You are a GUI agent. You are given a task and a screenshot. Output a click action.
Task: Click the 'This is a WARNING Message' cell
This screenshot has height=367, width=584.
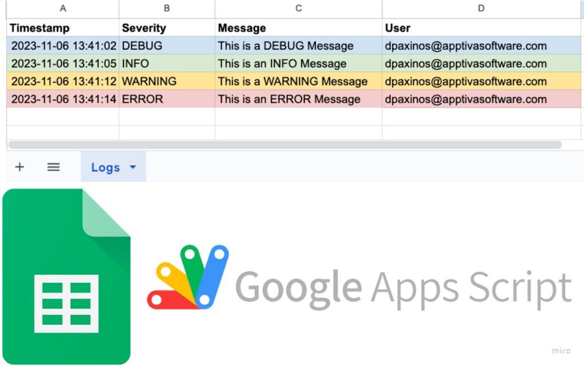(x=298, y=81)
